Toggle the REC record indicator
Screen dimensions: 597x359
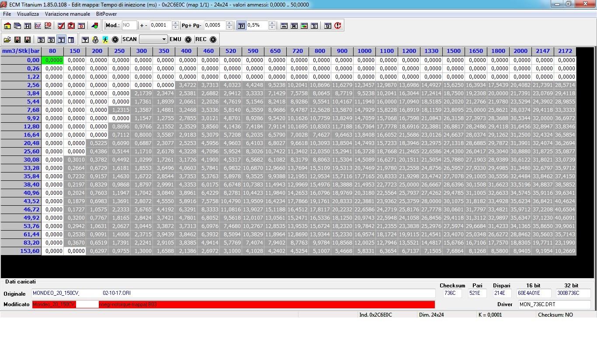[x=213, y=39]
